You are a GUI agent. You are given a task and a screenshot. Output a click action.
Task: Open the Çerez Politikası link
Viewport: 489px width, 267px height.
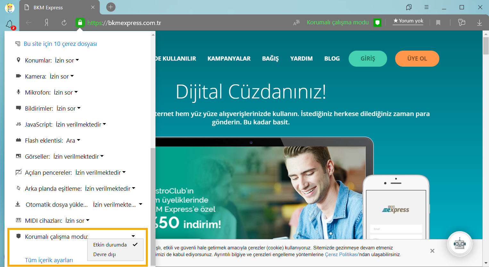(x=342, y=254)
